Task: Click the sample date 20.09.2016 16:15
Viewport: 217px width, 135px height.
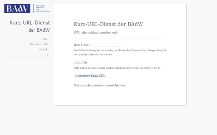Action: tap(150, 68)
